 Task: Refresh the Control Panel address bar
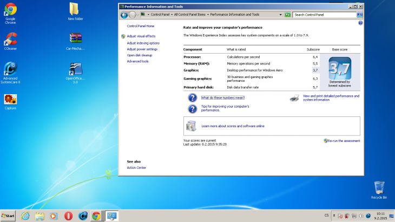point(287,15)
